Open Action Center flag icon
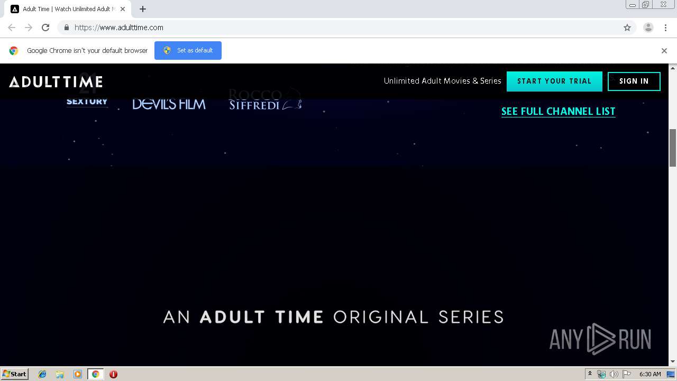This screenshot has height=381, width=677. tap(627, 374)
